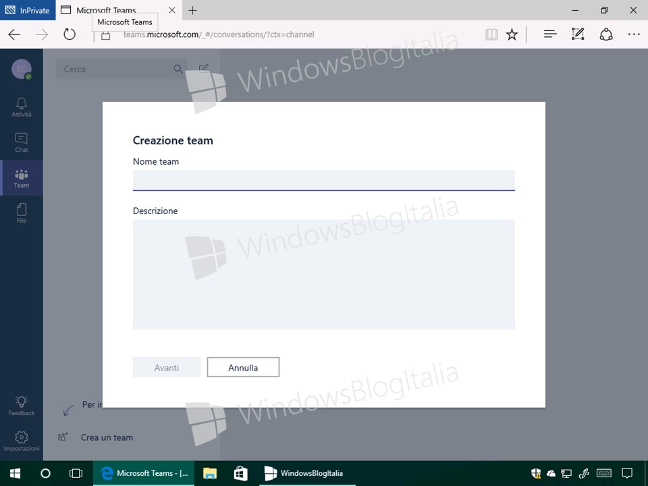Click Annulla to cancel team creation
Image resolution: width=648 pixels, height=486 pixels.
(243, 367)
